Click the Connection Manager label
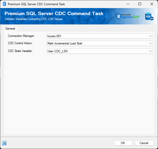 (x=21, y=36)
